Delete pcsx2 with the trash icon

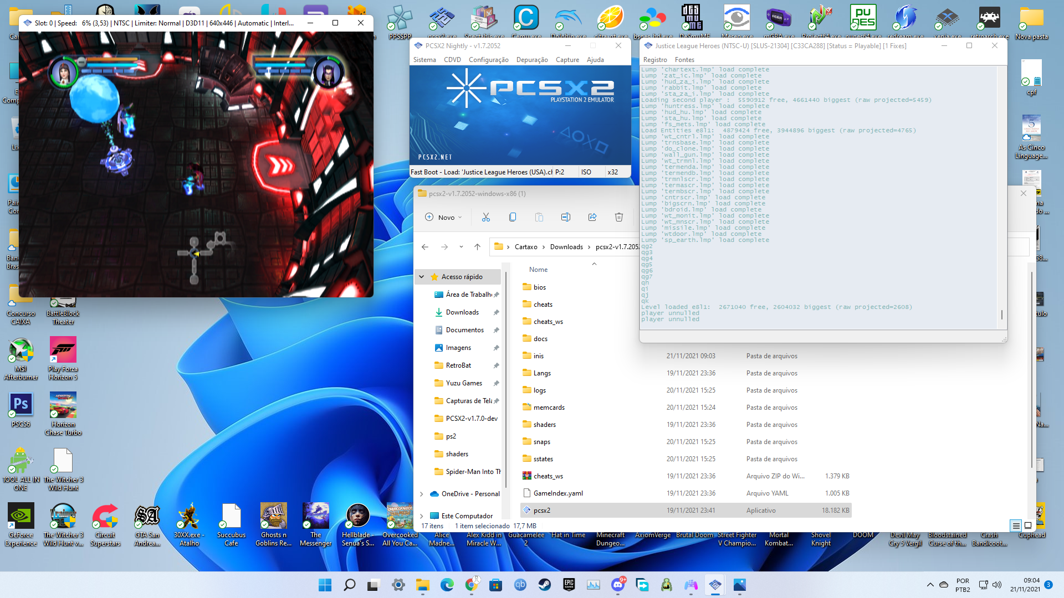pos(619,217)
